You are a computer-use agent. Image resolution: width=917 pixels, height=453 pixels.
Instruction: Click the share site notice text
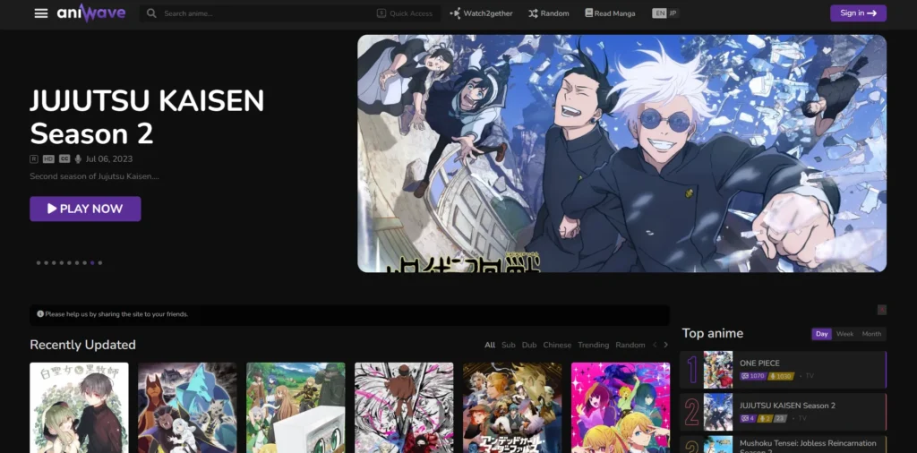click(x=116, y=314)
